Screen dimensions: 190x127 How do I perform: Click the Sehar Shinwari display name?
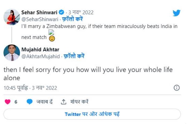coord(39,13)
